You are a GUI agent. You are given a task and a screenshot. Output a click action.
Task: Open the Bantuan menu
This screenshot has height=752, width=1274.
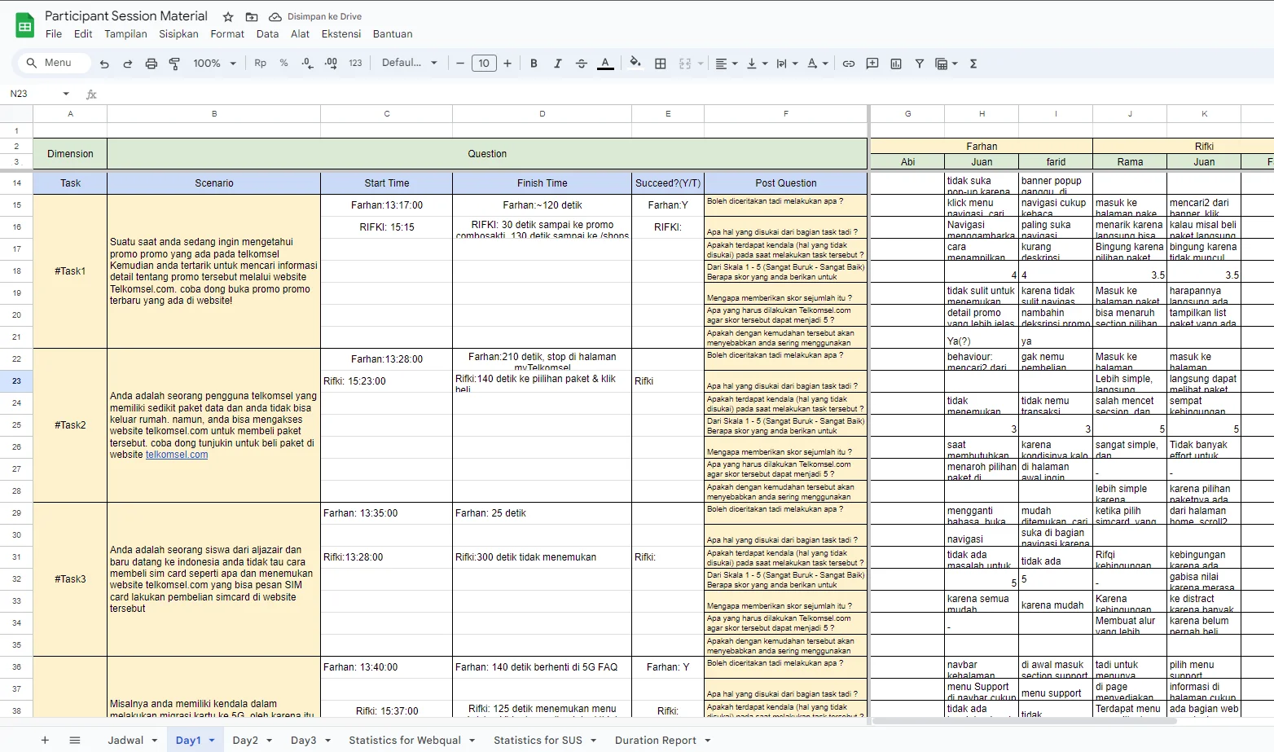(x=393, y=34)
